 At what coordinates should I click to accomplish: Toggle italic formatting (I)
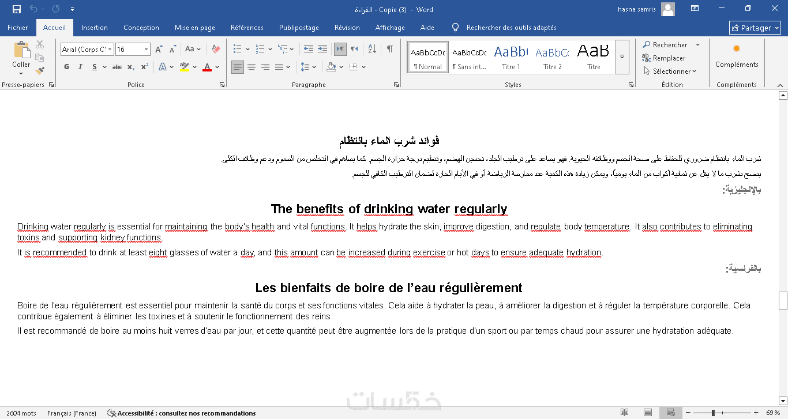tap(80, 67)
